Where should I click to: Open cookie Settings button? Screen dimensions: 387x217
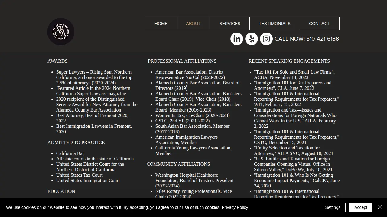pos(333,207)
